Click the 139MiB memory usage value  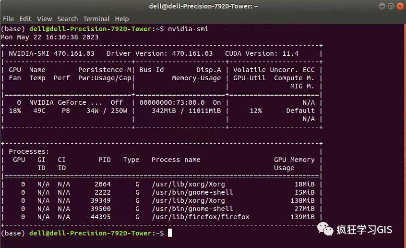point(302,217)
